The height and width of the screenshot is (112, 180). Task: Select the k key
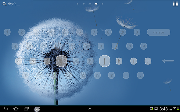pyautogui.click(x=119, y=61)
